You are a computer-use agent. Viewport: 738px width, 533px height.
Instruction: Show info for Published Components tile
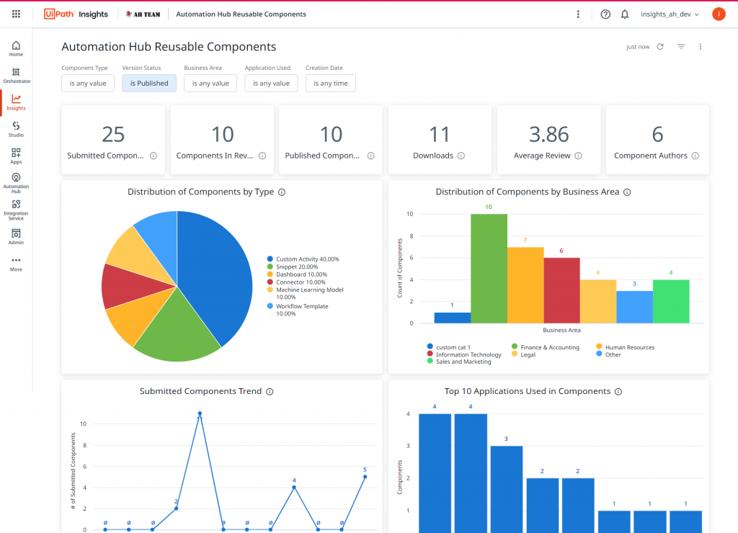coord(371,156)
